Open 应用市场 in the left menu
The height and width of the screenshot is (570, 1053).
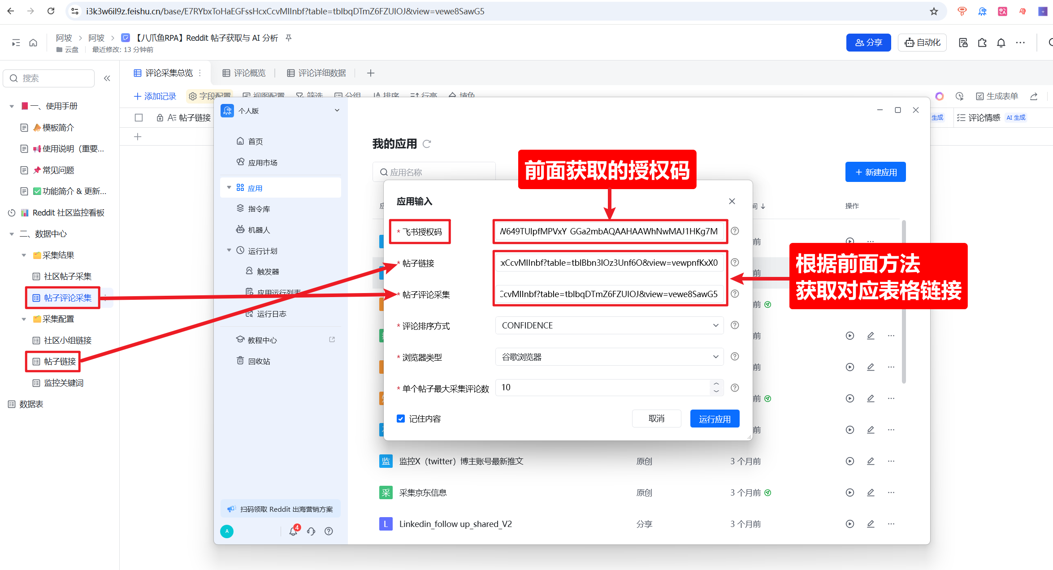pyautogui.click(x=262, y=163)
